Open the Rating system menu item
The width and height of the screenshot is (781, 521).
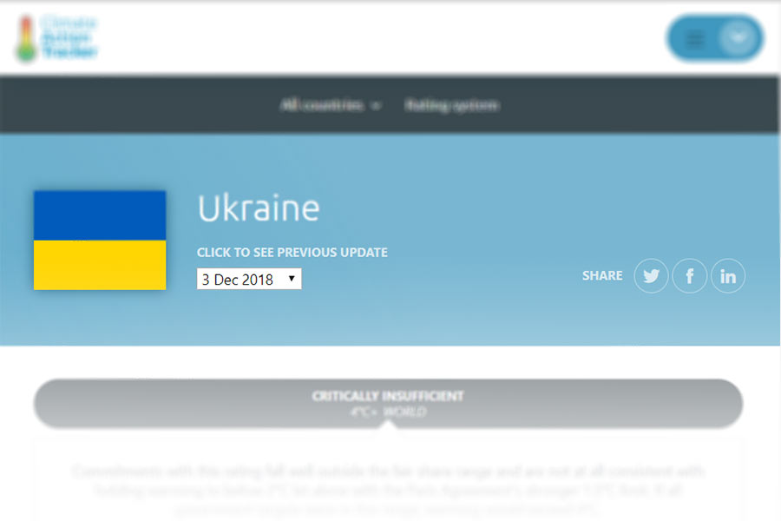point(452,105)
